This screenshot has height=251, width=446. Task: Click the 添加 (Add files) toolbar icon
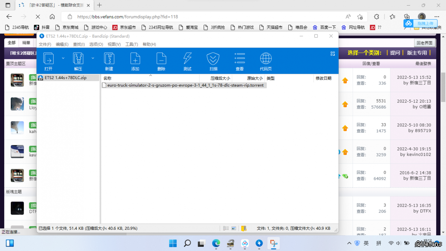pyautogui.click(x=135, y=61)
